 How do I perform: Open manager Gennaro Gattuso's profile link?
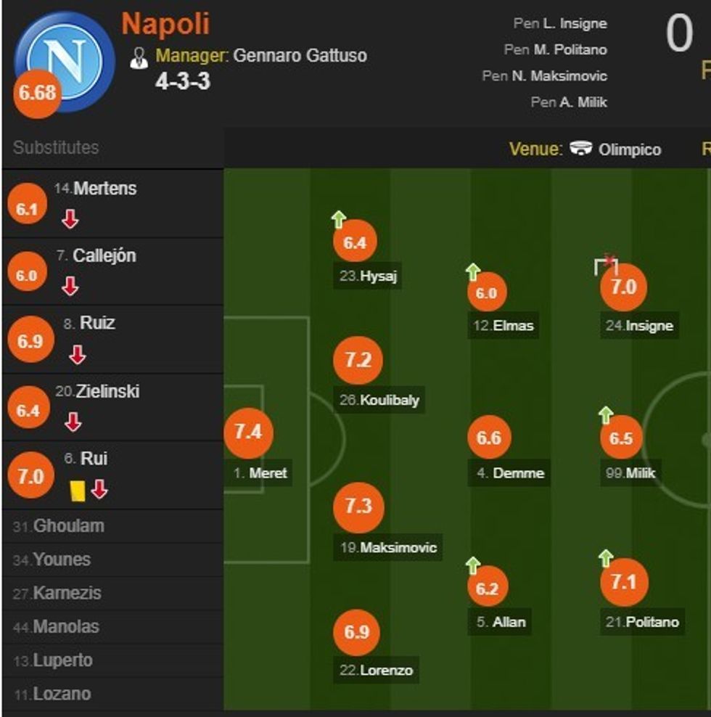(300, 55)
